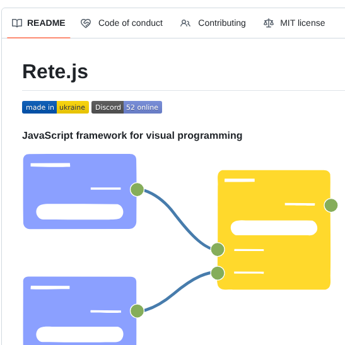Switch to Code of conduct tab
The height and width of the screenshot is (345, 345).
pos(122,23)
